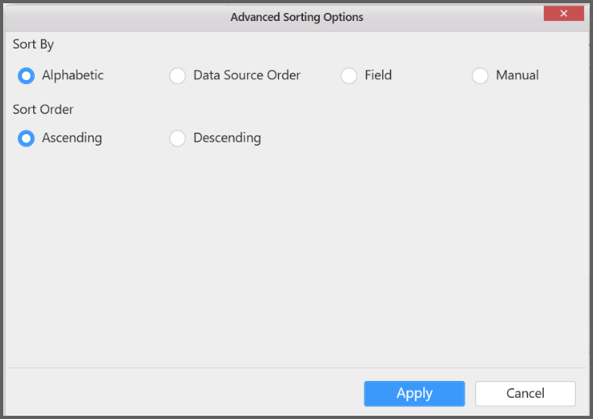Click the 'Sort Order' section label
Image resolution: width=593 pixels, height=419 pixels.
click(43, 109)
